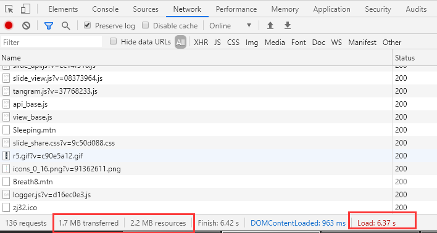Uncheck the Preserve log checkbox
Screen dimensions: 437x233
pyautogui.click(x=88, y=26)
